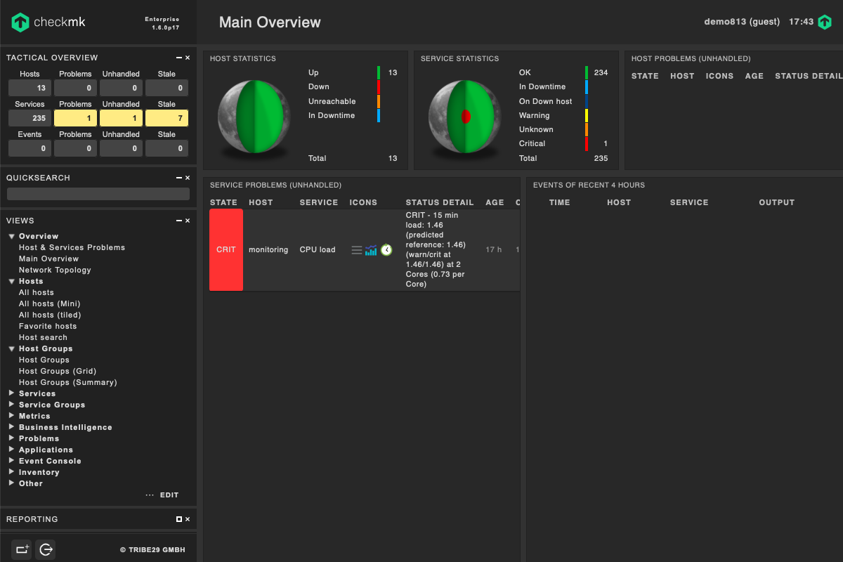This screenshot has height=562, width=843.
Task: Close the Quicksearch snapin with X
Action: pos(188,178)
